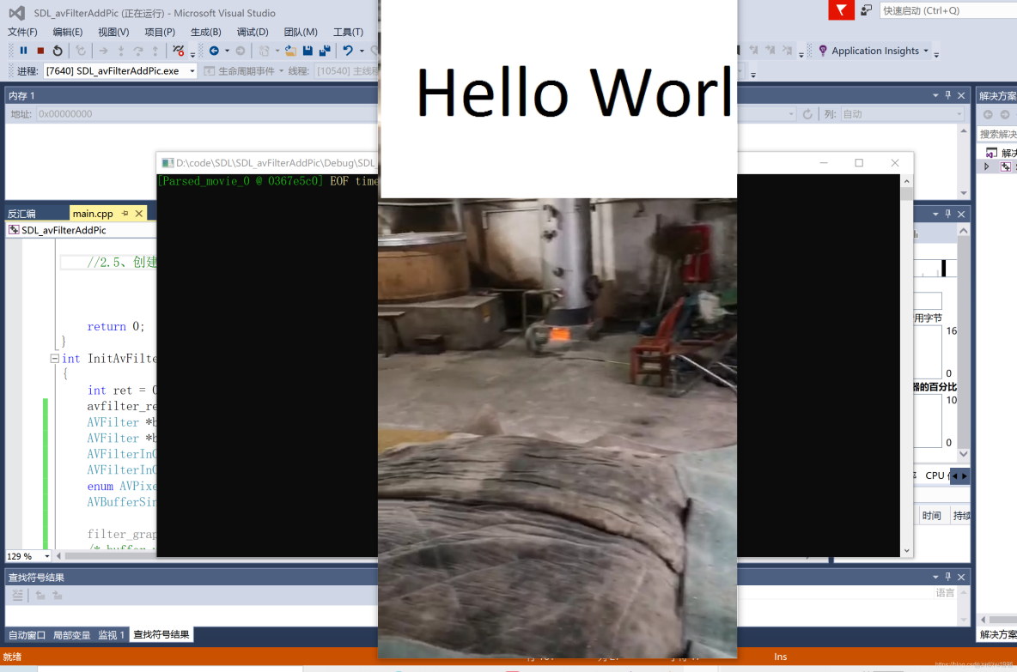Open the undo history dropdown arrow

pos(362,51)
